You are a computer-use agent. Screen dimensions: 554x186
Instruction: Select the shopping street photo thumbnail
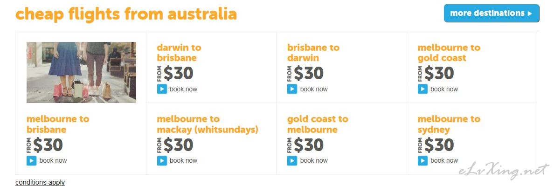[x=81, y=72]
